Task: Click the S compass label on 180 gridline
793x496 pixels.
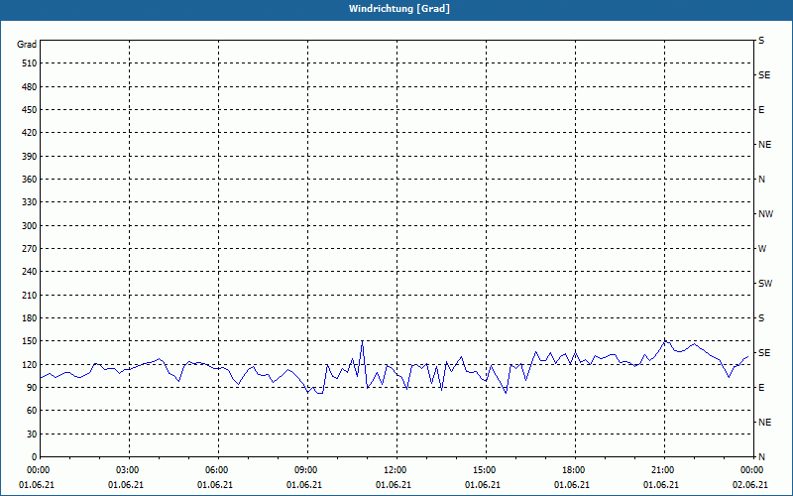Action: [761, 317]
